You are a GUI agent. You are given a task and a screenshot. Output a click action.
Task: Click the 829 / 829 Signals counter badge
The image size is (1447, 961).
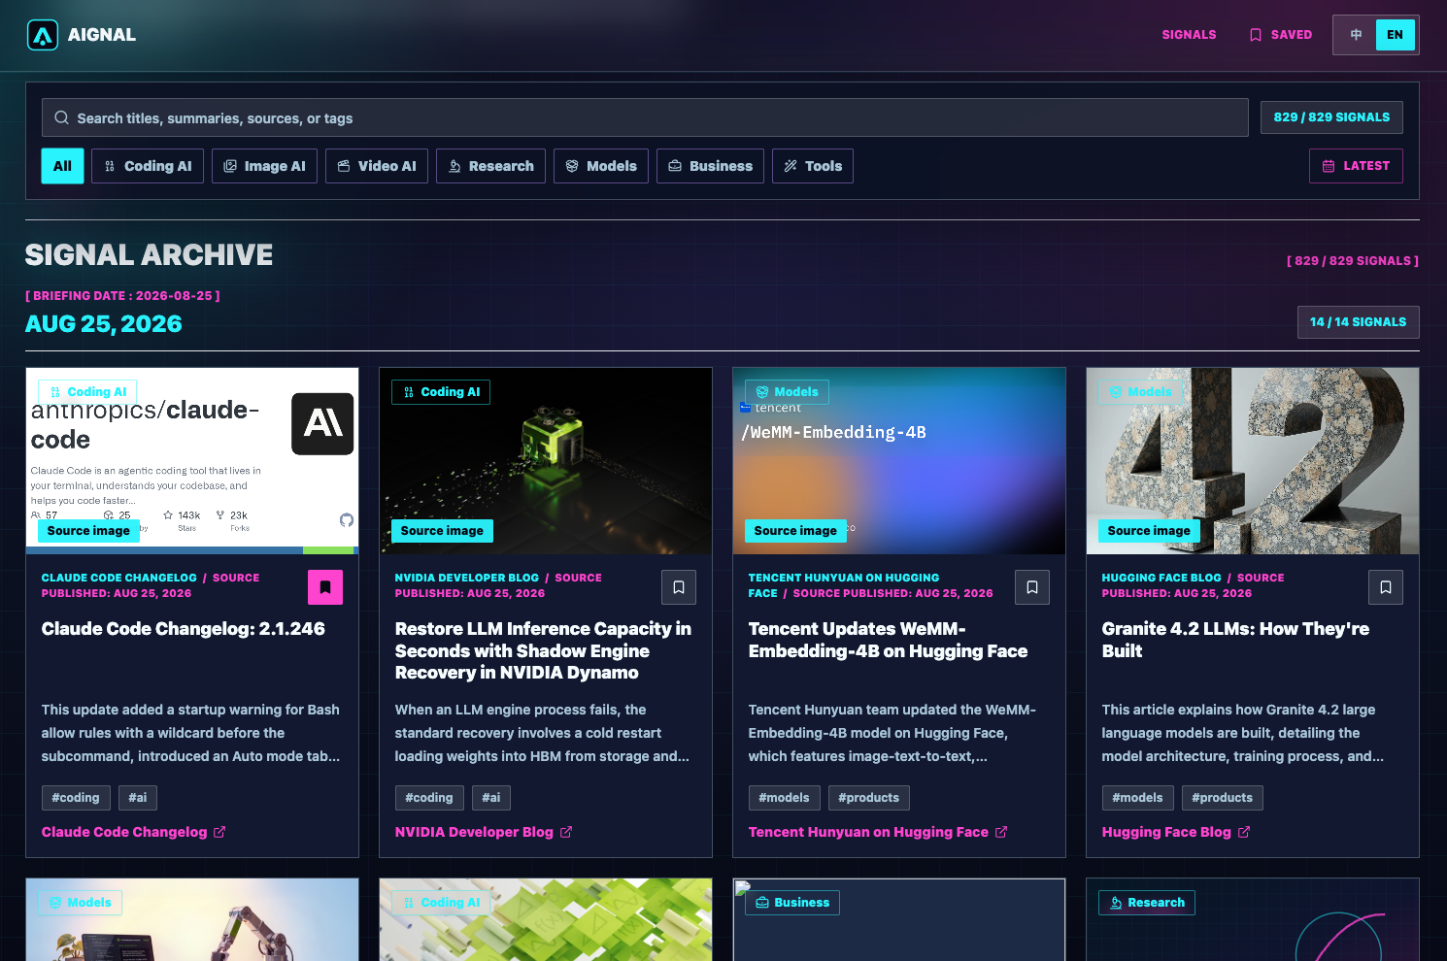[x=1331, y=117]
